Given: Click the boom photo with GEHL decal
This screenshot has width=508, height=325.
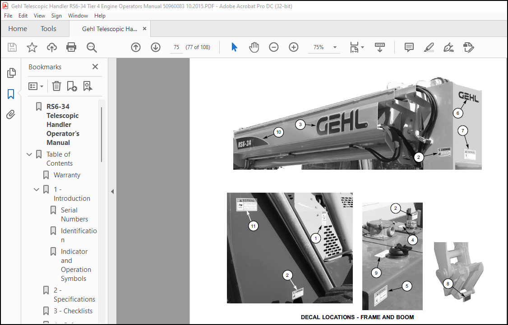Looking at the screenshot, I should [357, 123].
